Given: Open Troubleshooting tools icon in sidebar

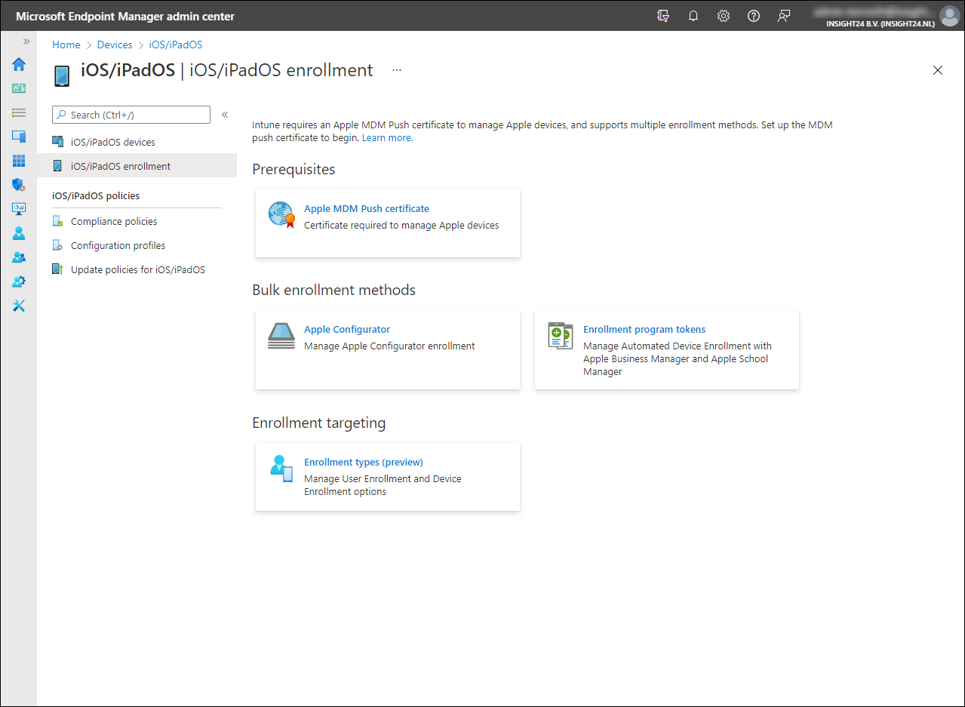Looking at the screenshot, I should pos(19,306).
